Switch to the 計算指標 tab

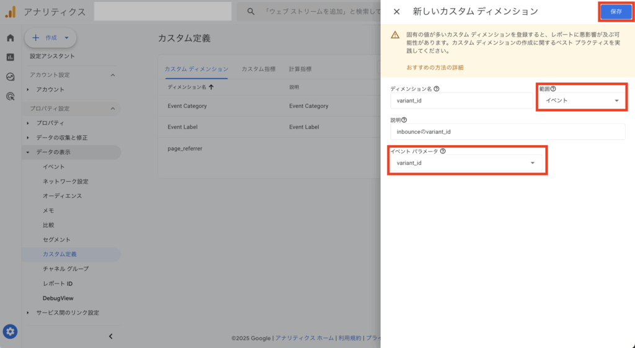300,69
